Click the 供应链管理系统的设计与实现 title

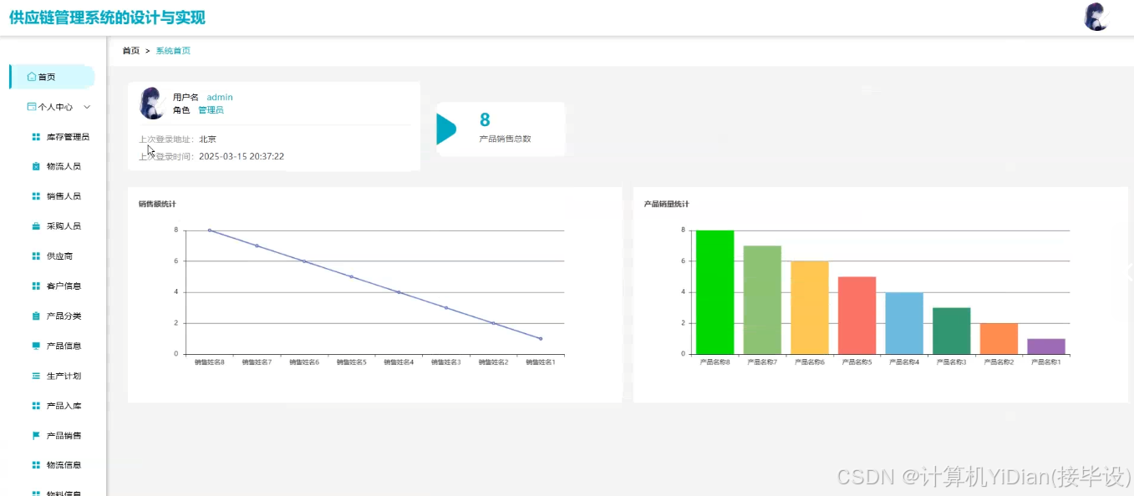pyautogui.click(x=107, y=18)
